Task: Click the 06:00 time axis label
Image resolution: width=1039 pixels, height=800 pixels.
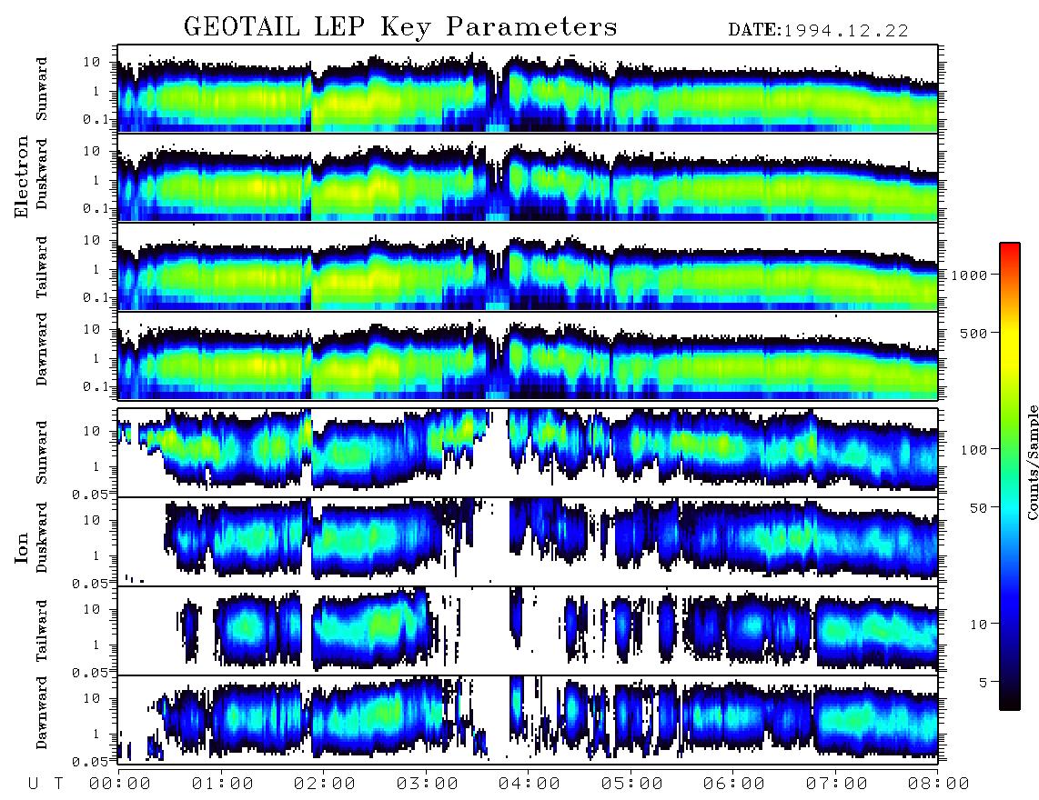Action: coord(734,784)
